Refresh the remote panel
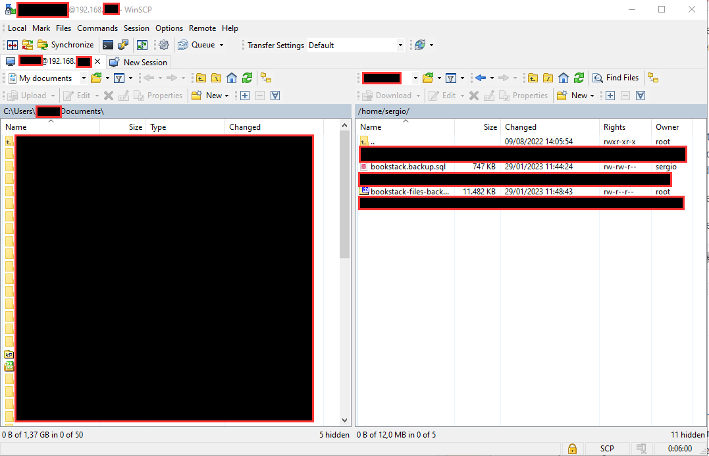Viewport: 709px width, 456px height. 579,78
